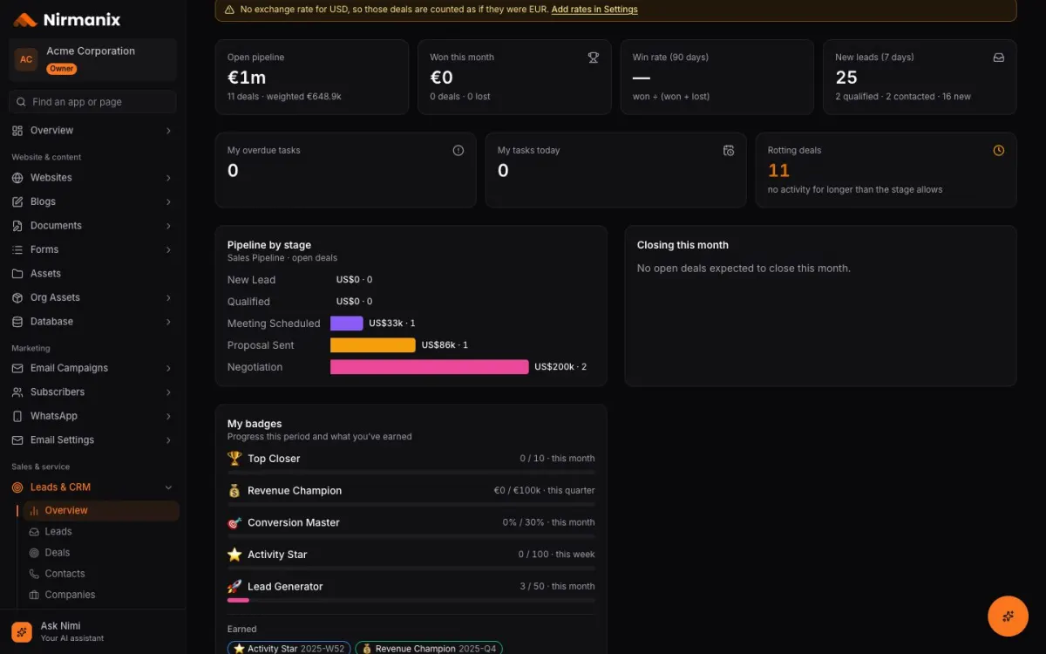
Task: Open the Deals submenu item
Action: click(x=101, y=553)
